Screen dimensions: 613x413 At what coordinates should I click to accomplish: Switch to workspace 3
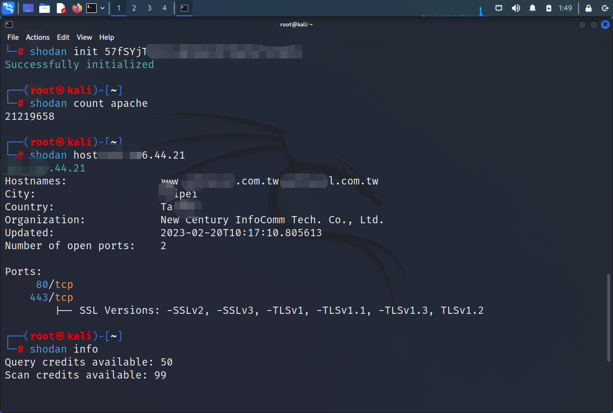coord(149,8)
